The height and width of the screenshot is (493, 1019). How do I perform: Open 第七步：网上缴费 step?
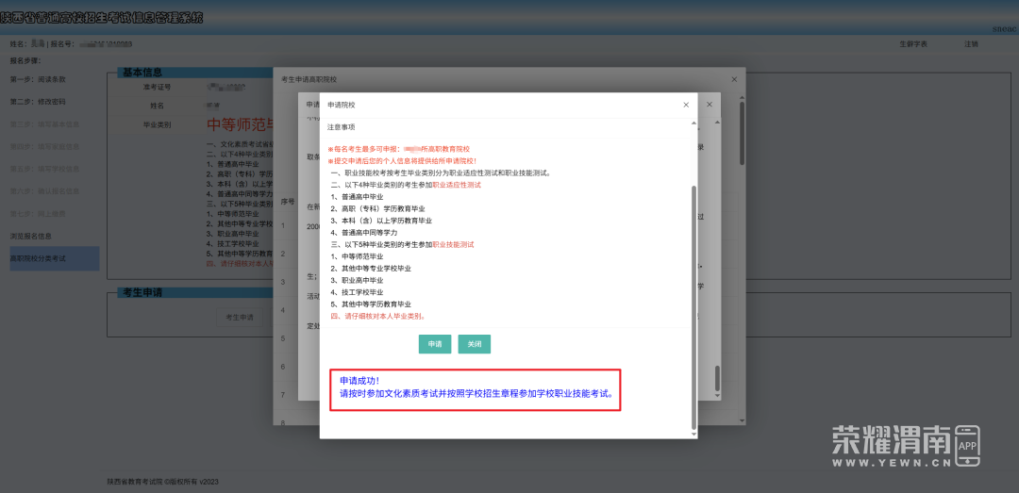tap(38, 214)
